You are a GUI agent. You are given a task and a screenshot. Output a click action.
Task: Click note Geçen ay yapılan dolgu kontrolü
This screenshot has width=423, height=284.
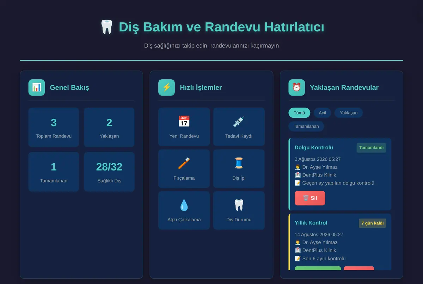coord(335,183)
